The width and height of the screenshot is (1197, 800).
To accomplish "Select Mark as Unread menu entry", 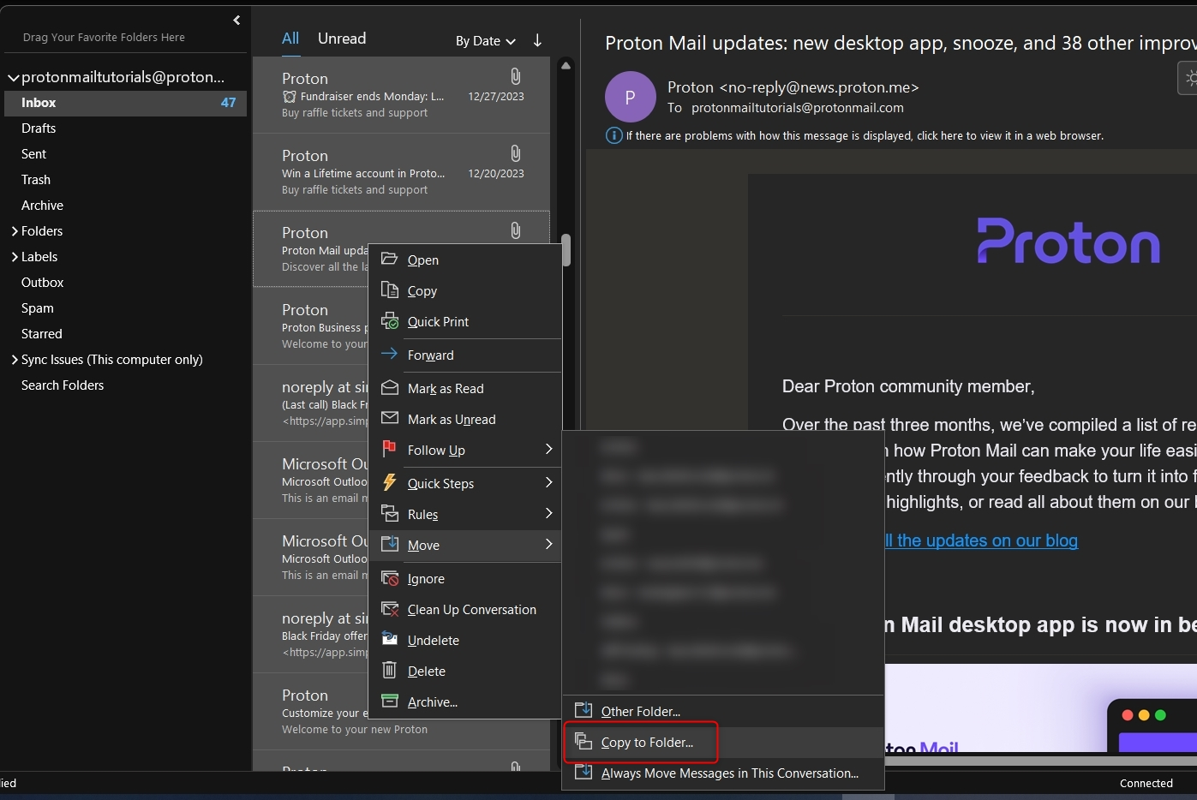I will [464, 419].
